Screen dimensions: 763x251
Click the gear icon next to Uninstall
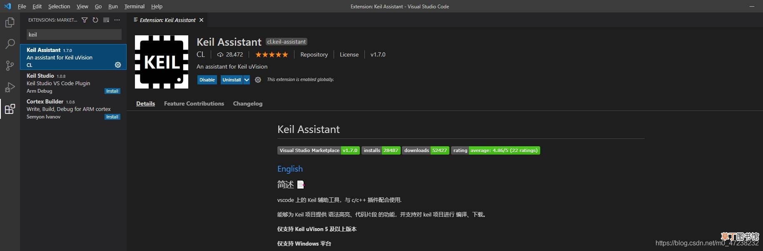coord(258,80)
